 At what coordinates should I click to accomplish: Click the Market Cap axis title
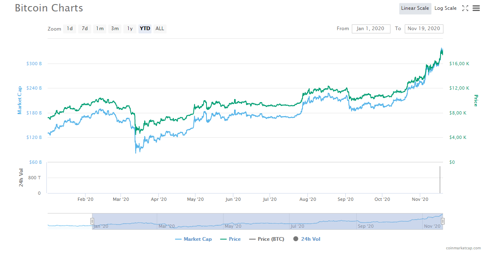[20, 100]
